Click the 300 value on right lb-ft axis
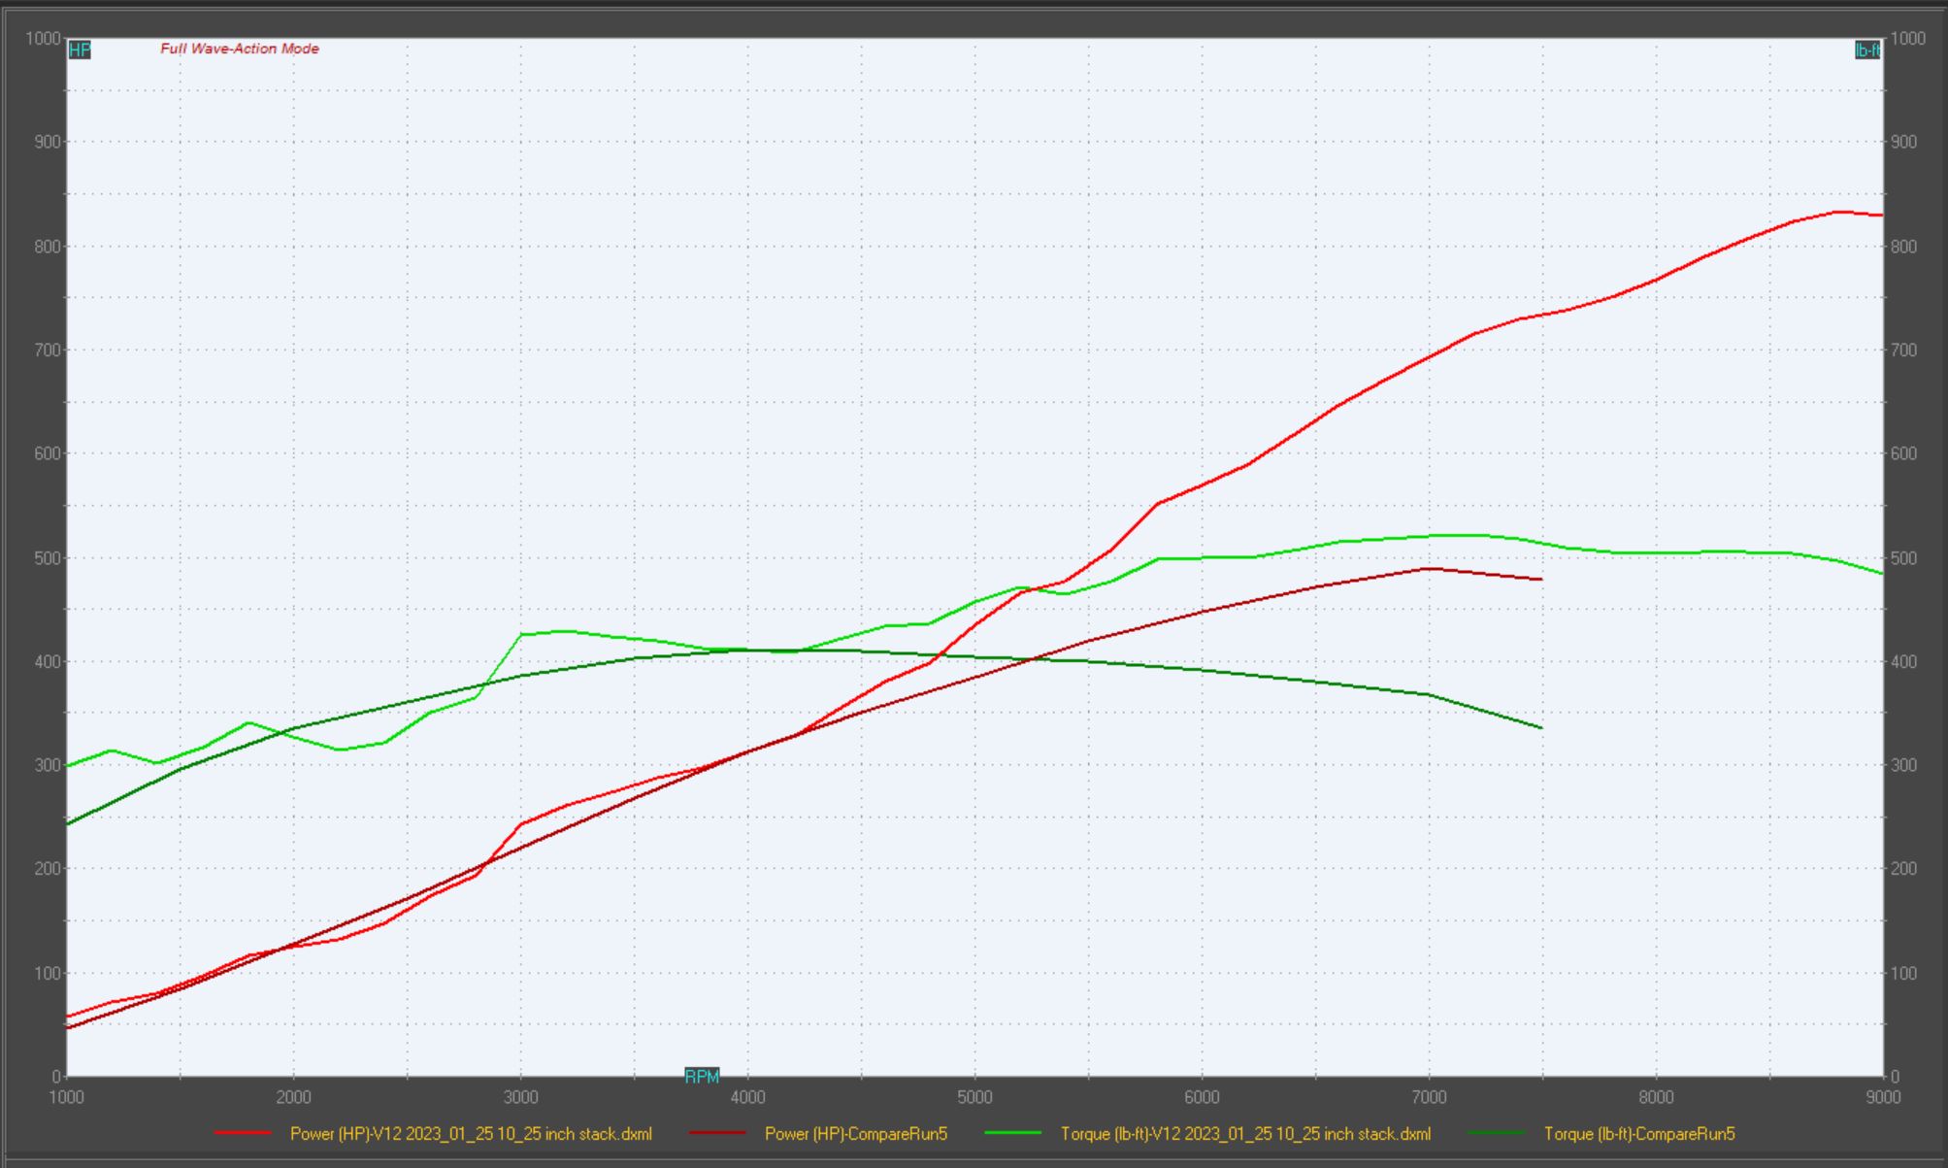Viewport: 1948px width, 1168px height. pyautogui.click(x=1904, y=765)
